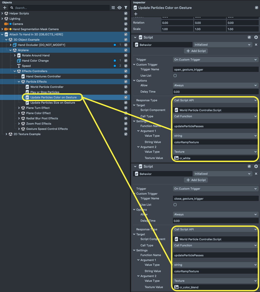
Task: Select the World Particle Controller tree item
Action: coord(47,87)
